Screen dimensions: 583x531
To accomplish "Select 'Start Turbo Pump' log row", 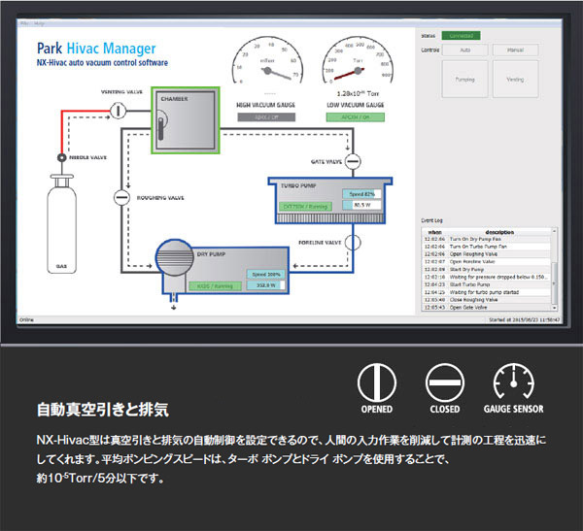I will (x=487, y=284).
